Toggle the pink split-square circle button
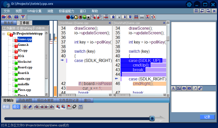 click(x=80, y=17)
